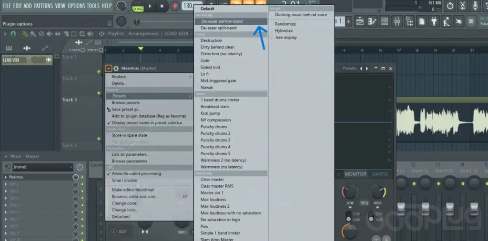Viewport: 488px width, 241px height.
Task: Open the playlist view icon
Action: [360, 21]
